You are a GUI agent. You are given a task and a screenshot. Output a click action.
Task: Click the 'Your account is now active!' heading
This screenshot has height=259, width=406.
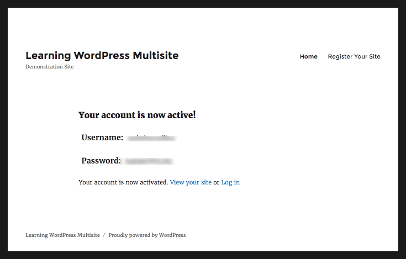[x=137, y=115]
